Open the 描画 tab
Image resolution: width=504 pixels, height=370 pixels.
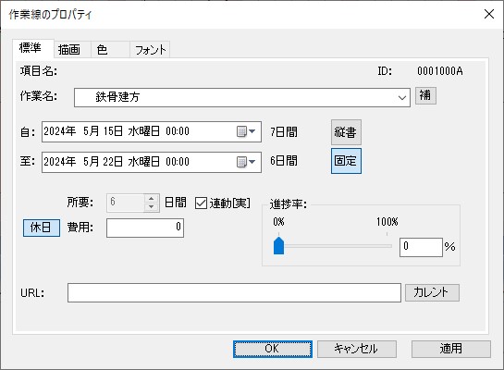[x=72, y=50]
